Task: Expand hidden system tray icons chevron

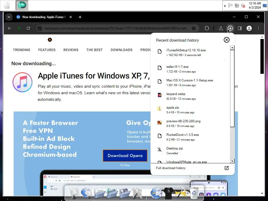Action: point(225,6)
